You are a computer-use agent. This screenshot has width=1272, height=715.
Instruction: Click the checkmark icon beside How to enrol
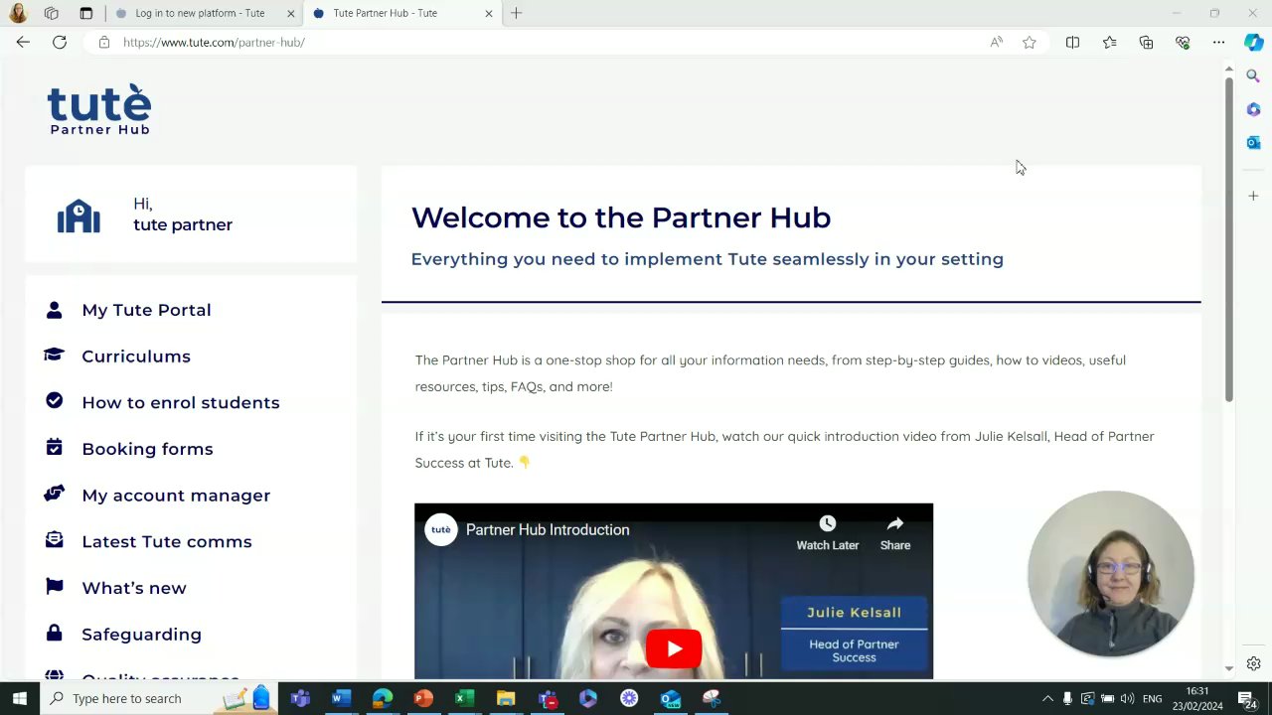point(54,400)
